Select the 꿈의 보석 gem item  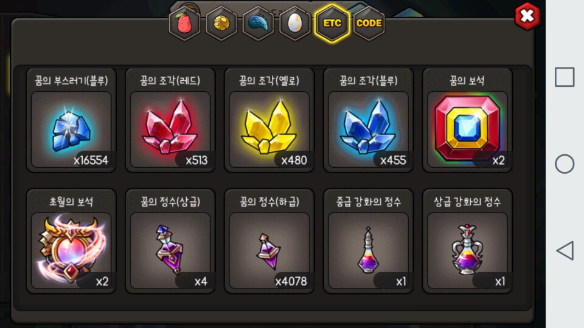467,120
